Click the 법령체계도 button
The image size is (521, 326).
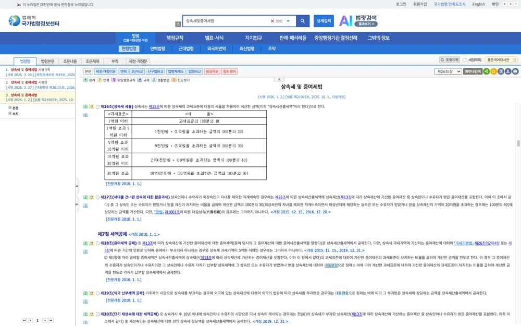pos(176,71)
